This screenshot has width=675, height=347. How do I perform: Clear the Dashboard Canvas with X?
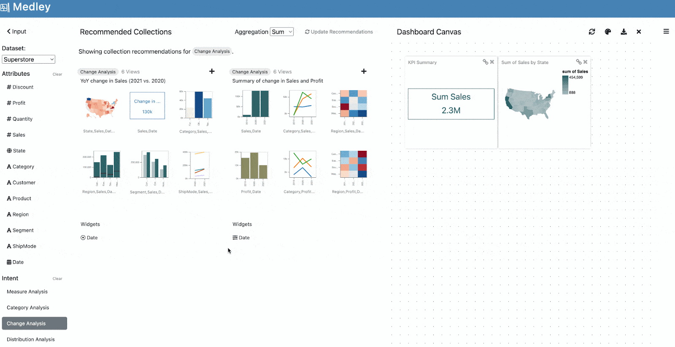tap(639, 32)
